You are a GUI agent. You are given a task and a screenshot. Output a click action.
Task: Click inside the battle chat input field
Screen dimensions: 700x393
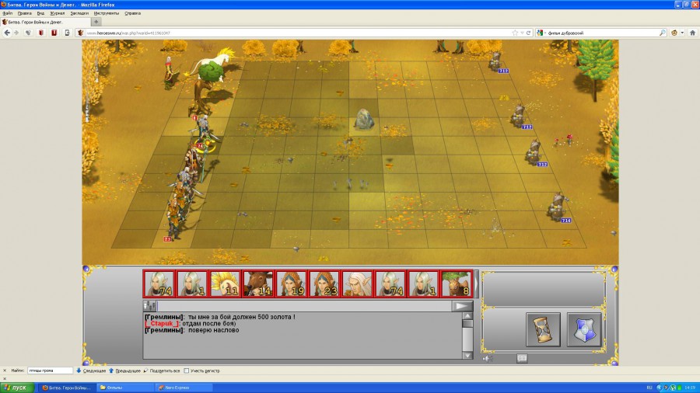(x=304, y=306)
